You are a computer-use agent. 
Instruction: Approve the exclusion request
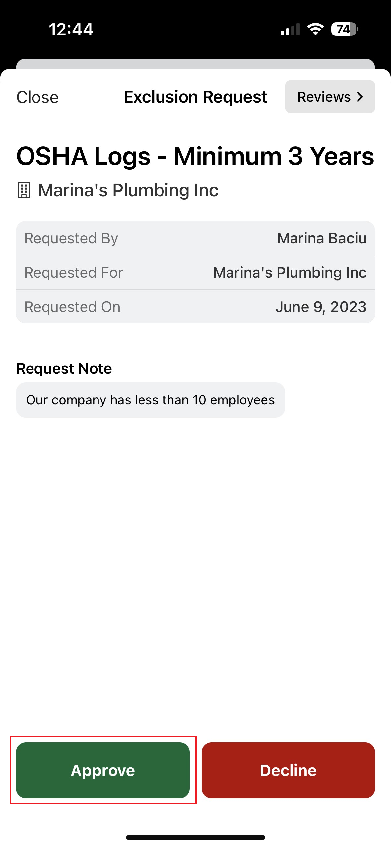103,770
